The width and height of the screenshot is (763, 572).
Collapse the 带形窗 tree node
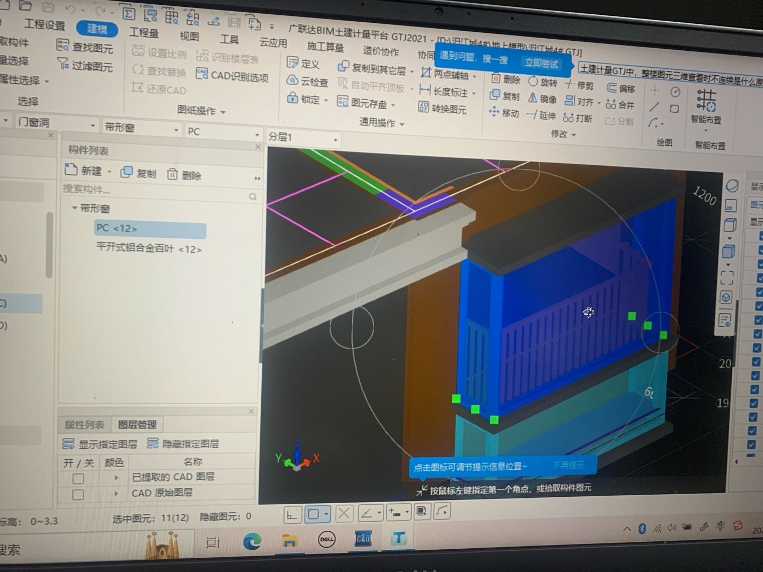point(75,208)
